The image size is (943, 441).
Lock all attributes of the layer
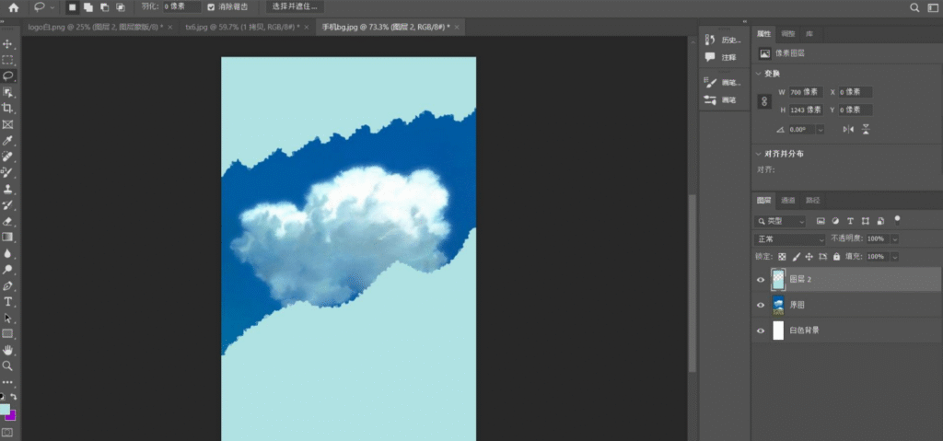coord(836,257)
